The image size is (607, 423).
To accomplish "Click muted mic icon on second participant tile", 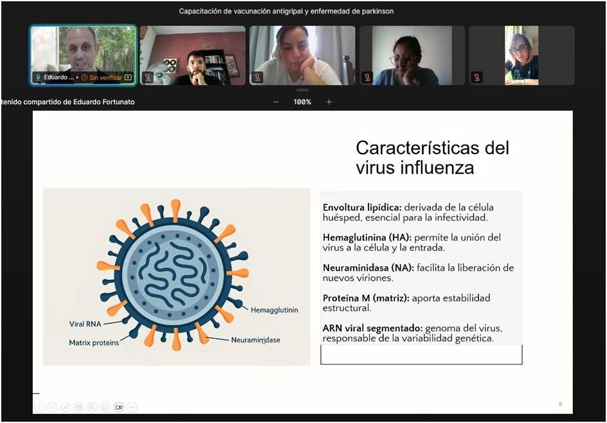I will tap(147, 77).
